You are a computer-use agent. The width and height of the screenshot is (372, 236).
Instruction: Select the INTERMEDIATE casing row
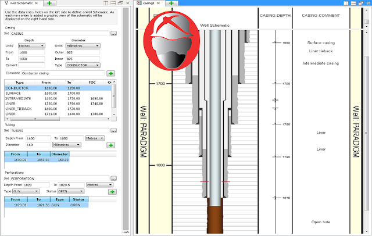[x=58, y=98]
